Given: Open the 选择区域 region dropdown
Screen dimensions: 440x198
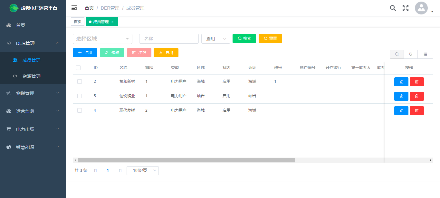Looking at the screenshot, I should coord(102,39).
